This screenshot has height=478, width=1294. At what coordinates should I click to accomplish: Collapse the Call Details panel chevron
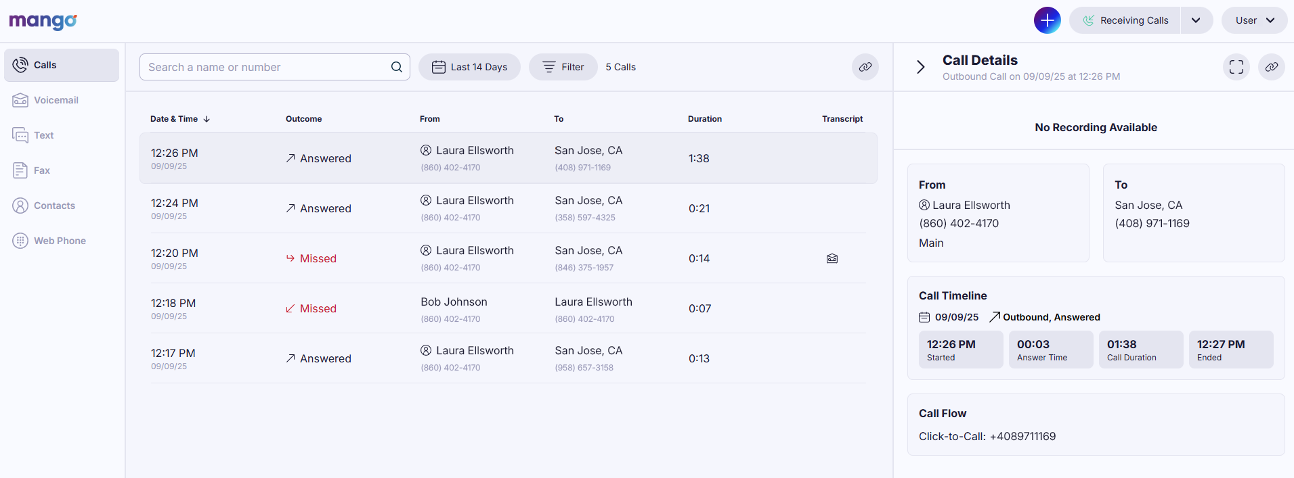coord(920,67)
